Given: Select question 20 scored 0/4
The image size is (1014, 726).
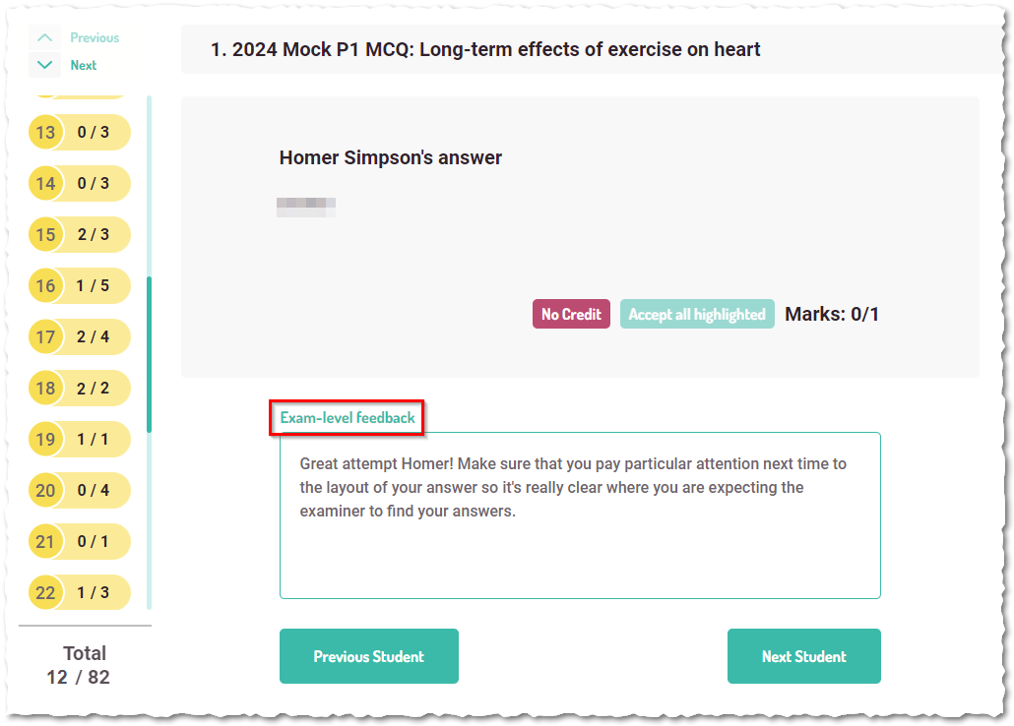Looking at the screenshot, I should click(x=80, y=490).
